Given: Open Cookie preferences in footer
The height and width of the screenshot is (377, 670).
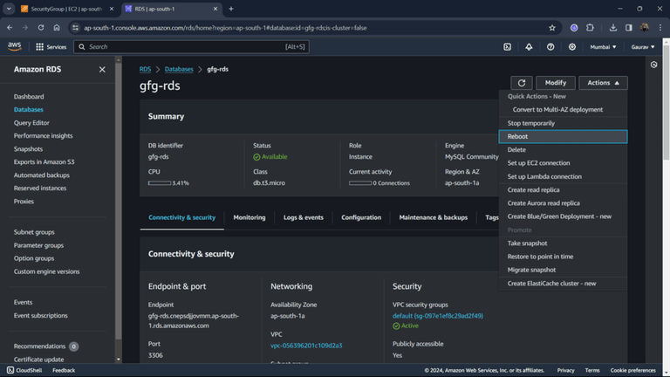Looking at the screenshot, I should click(632, 370).
